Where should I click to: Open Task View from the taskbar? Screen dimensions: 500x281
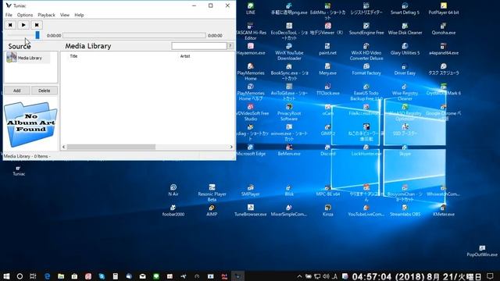(x=33, y=276)
